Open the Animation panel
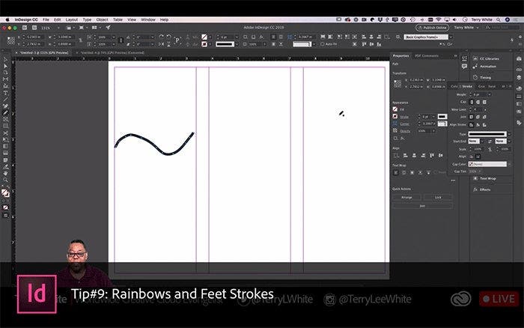The width and height of the screenshot is (524, 328). (488, 64)
